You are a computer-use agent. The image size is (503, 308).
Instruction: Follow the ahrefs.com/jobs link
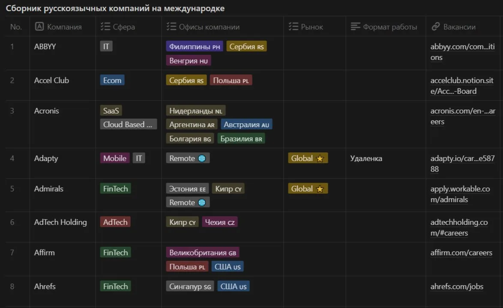coord(457,287)
